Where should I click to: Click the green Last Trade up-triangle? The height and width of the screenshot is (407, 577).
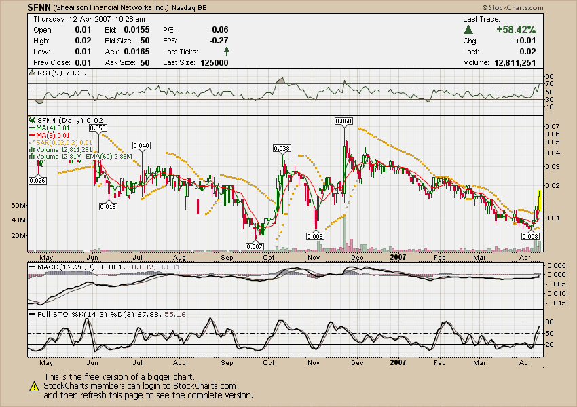[467, 29]
